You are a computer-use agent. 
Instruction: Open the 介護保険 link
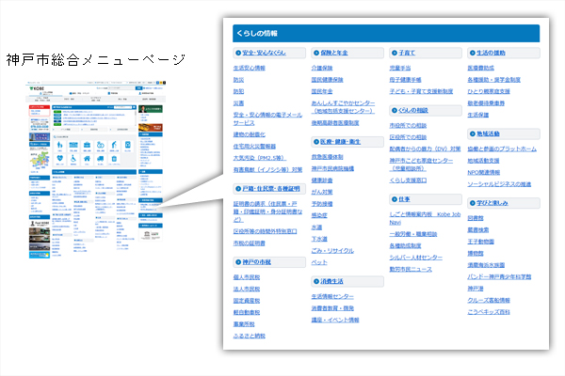[x=322, y=68]
